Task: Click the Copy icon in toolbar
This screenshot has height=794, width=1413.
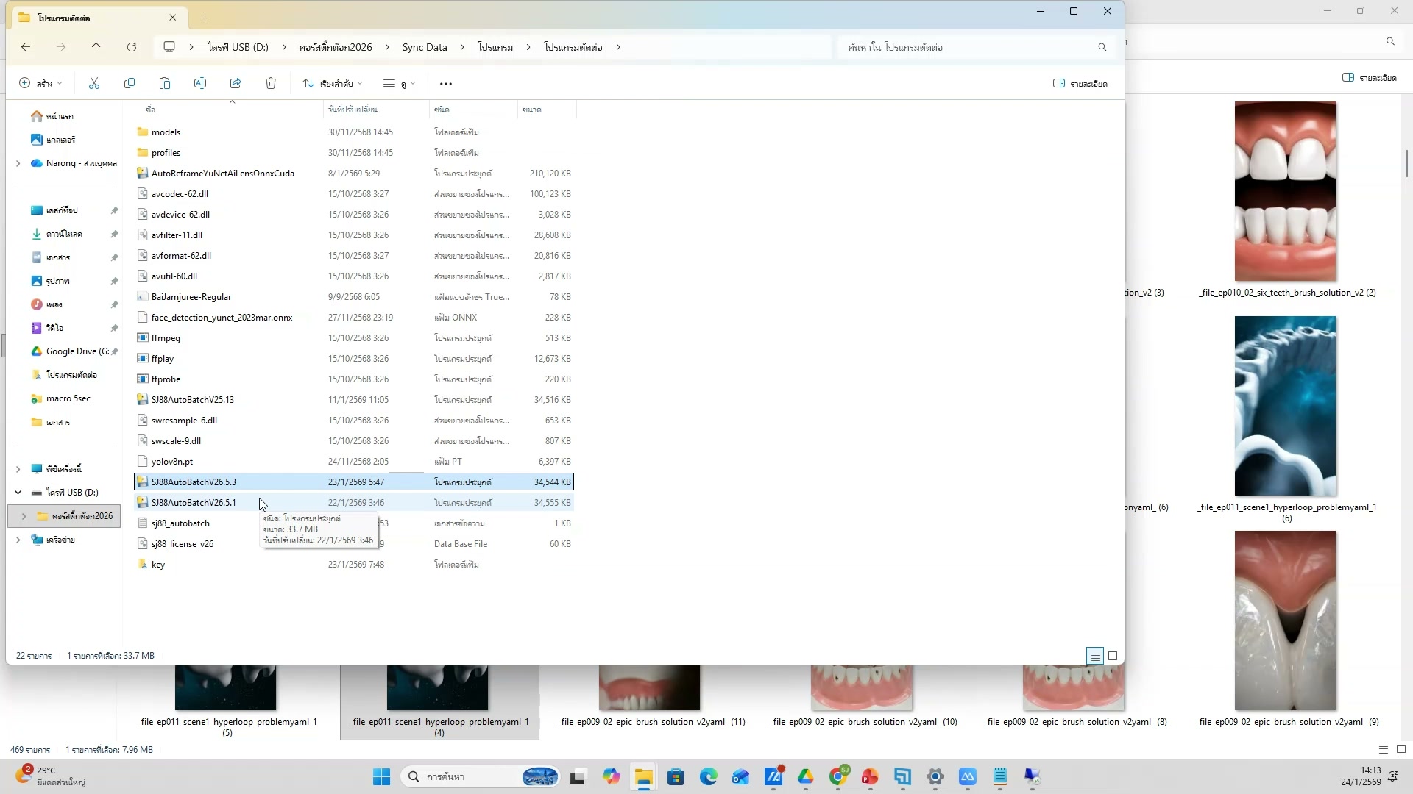Action: tap(130, 84)
